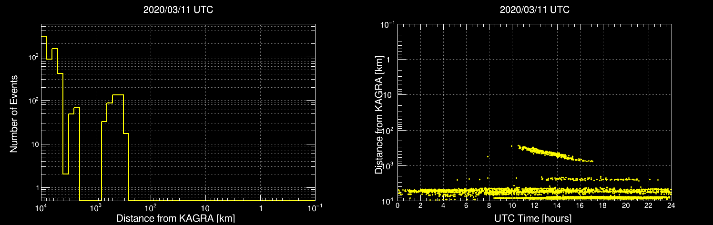Image resolution: width=713 pixels, height=225 pixels.
Task: Click the 10^4 tick label on histogram x-axis
Action: (41, 207)
